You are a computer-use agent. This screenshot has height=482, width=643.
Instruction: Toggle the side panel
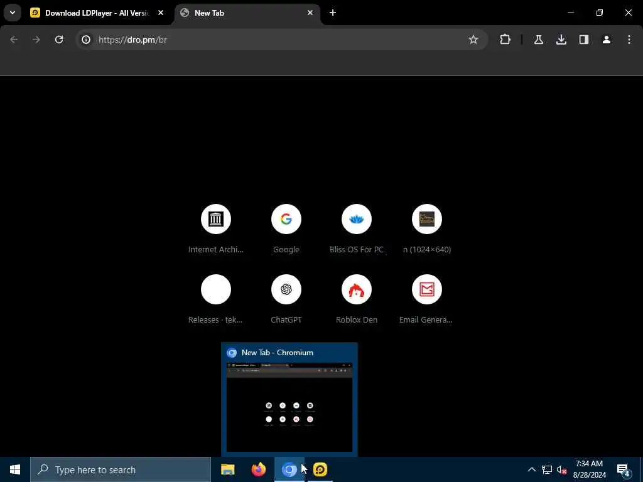(584, 40)
